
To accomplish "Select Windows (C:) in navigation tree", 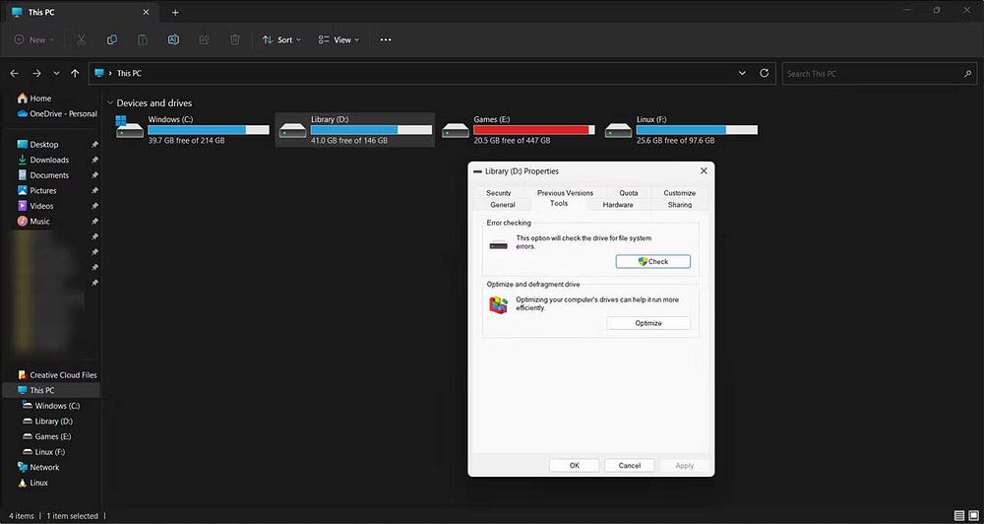I will point(50,406).
